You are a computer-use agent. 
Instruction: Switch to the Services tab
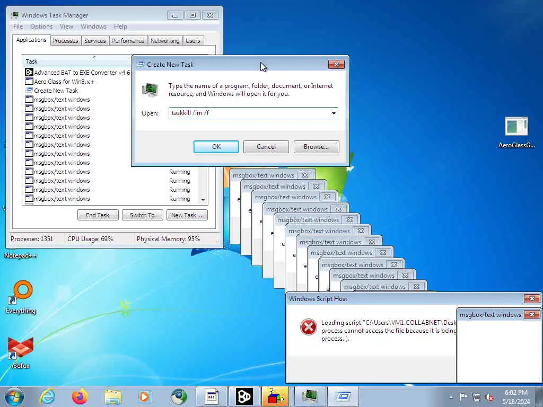tap(95, 41)
